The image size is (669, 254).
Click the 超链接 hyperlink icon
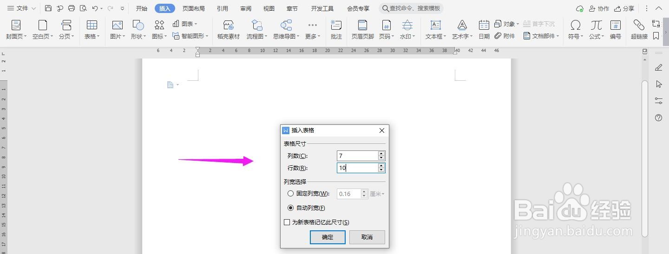pos(639,25)
